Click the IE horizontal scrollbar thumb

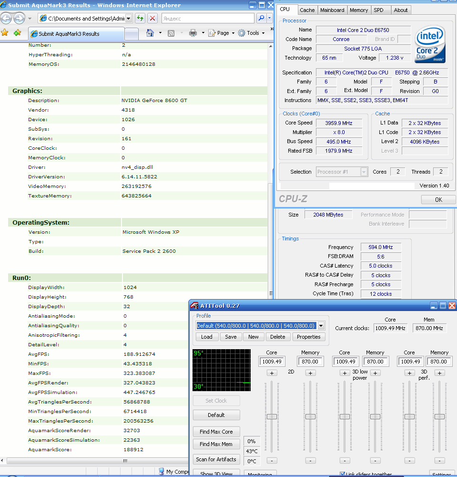(125, 461)
